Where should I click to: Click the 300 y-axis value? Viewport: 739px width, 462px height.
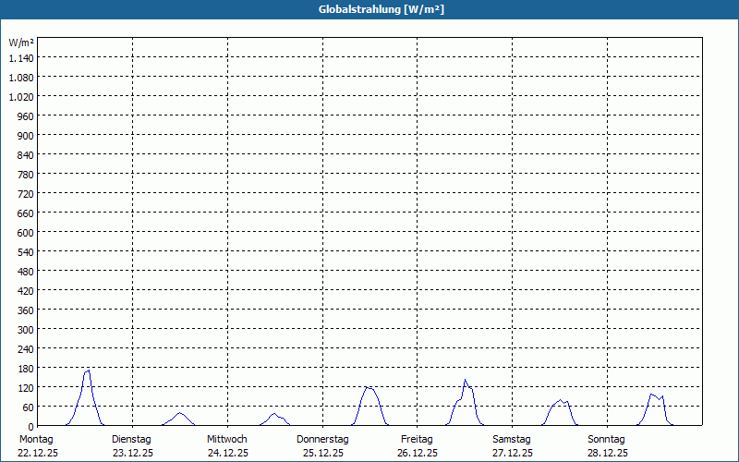pyautogui.click(x=26, y=330)
